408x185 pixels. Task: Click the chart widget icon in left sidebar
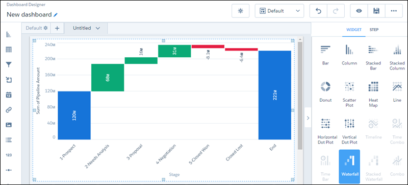(x=9, y=34)
